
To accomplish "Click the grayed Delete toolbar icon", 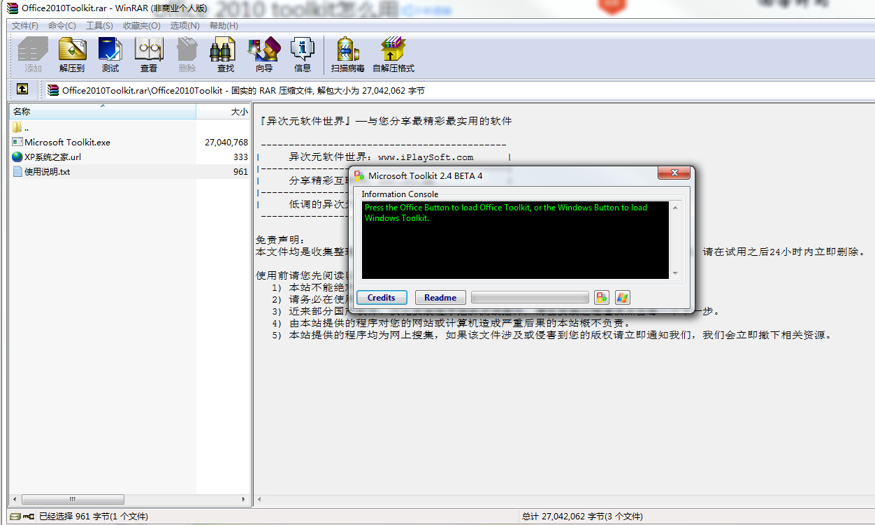I will 187,55.
